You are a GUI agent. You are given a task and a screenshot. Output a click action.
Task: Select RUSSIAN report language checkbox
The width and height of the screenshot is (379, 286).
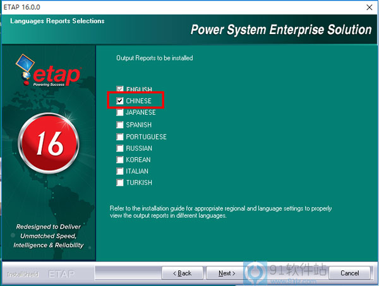[x=120, y=148]
